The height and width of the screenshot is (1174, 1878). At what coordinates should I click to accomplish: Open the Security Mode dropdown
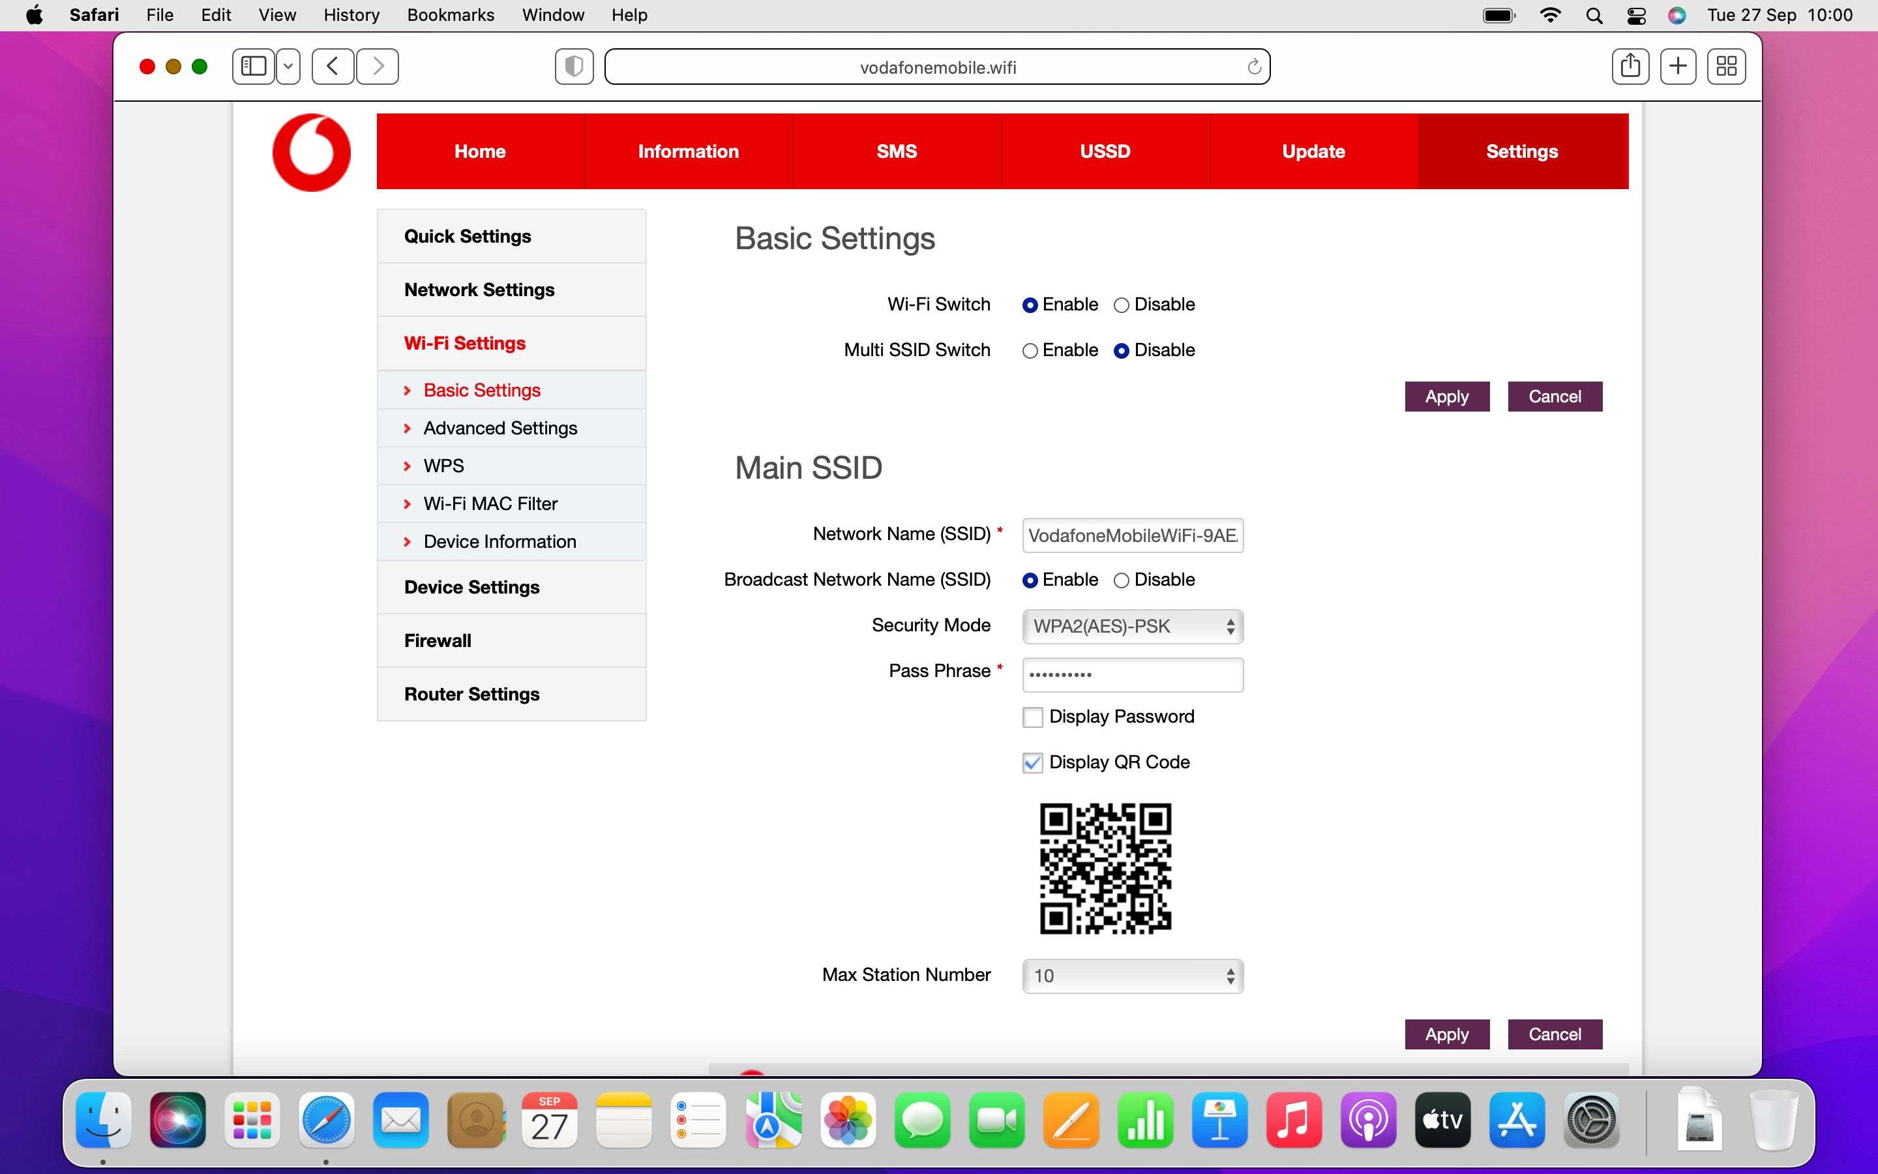[1132, 627]
